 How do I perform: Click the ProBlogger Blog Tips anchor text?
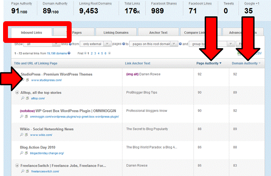coord(141,92)
